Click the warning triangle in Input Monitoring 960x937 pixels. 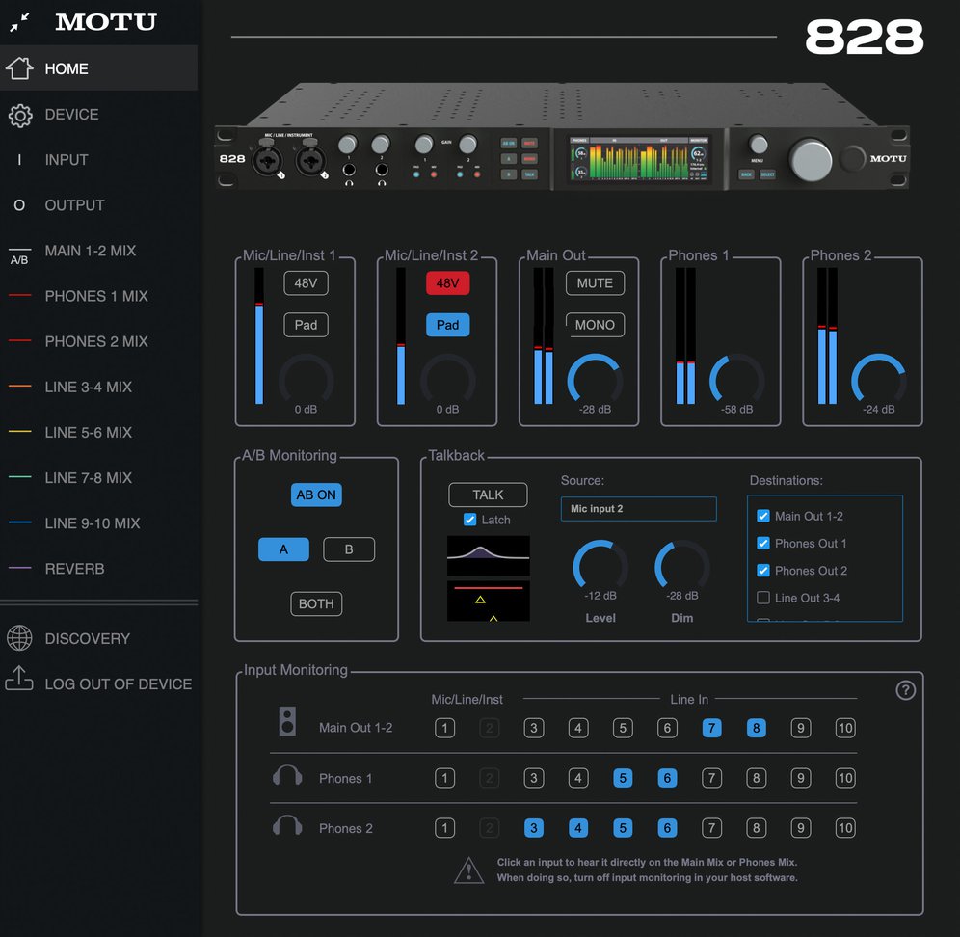tap(469, 869)
